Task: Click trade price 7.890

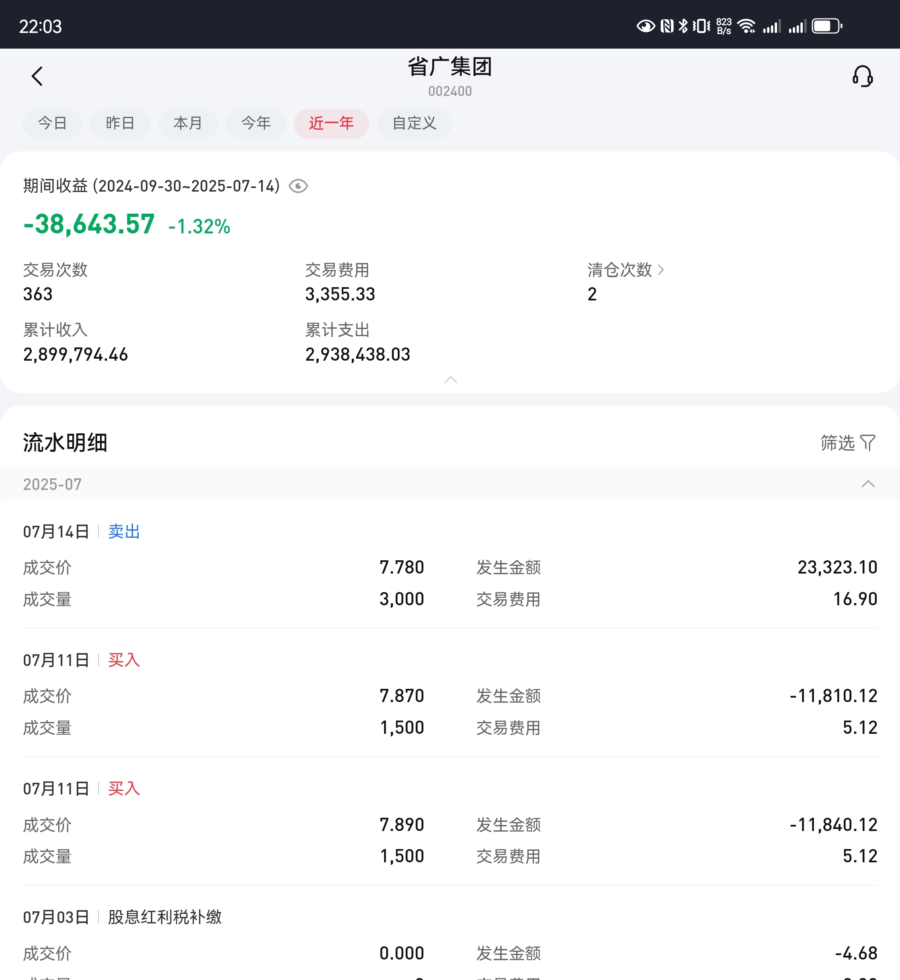Action: pyautogui.click(x=402, y=825)
